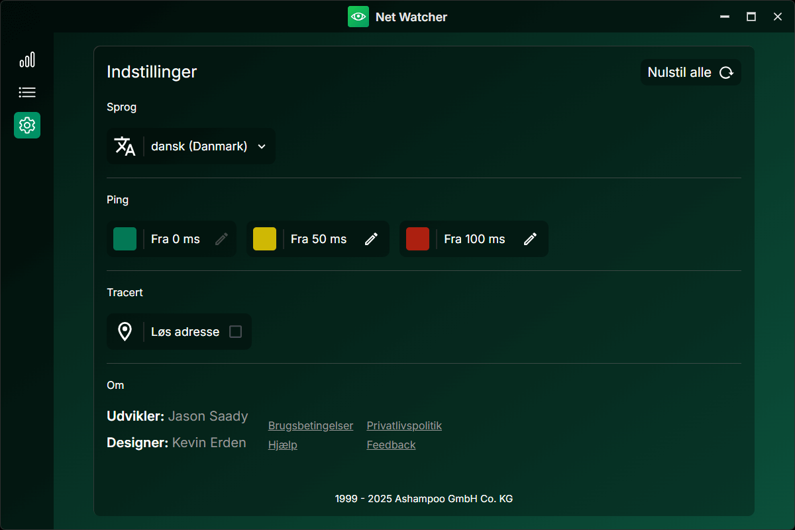Pick the green ping color swatch
Image resolution: width=795 pixels, height=530 pixels.
[x=125, y=238]
